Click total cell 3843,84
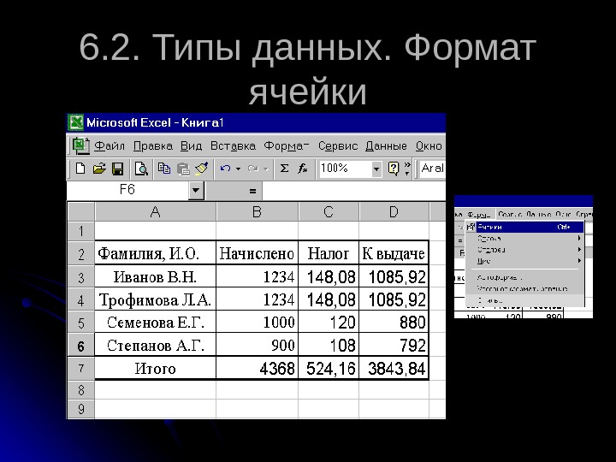The width and height of the screenshot is (616, 462). 394,369
